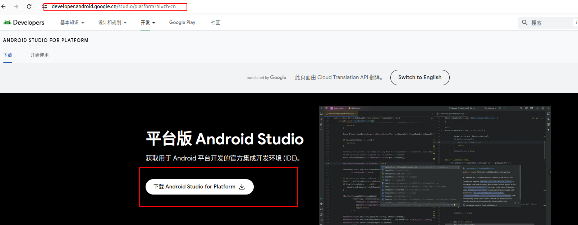Click the 平台版 Android Studio title text
This screenshot has height=225, width=578.
[x=225, y=139]
